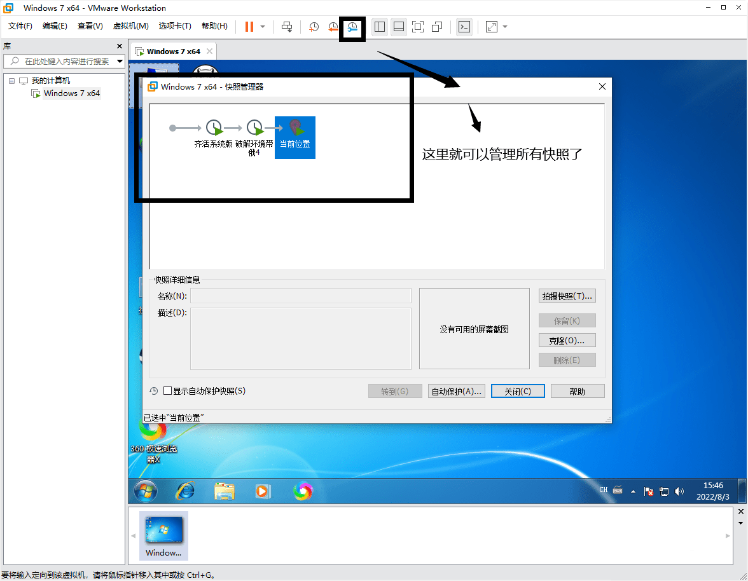Click the snapshot 描述(D) text area
Screen dimensions: 748x581
(x=300, y=338)
